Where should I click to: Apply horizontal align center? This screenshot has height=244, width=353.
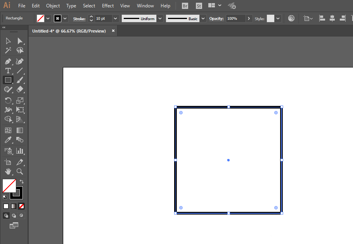(332, 18)
